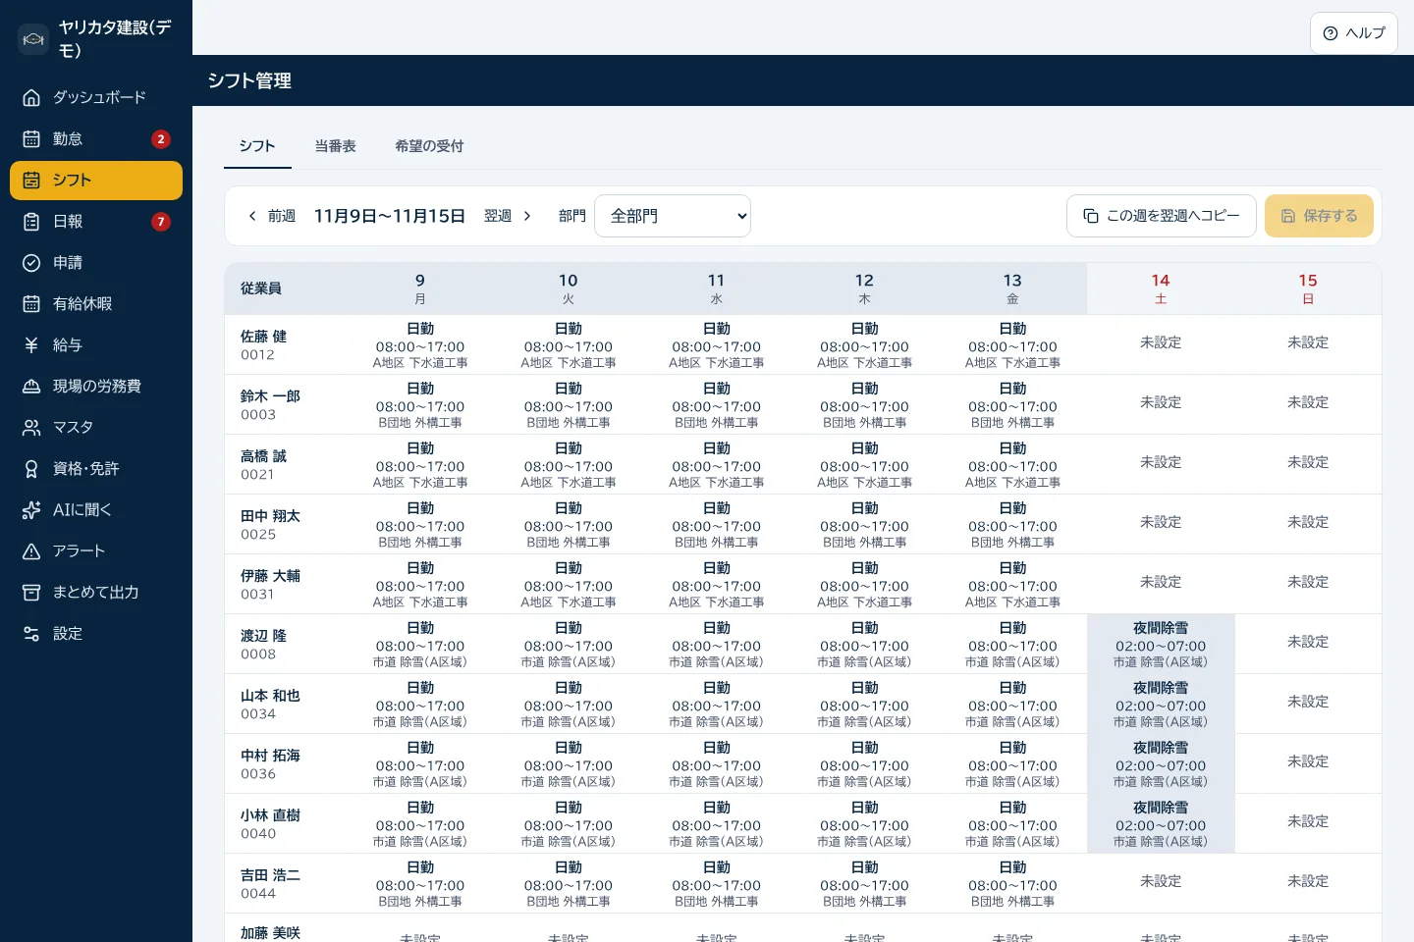
Task: Click the date range 11月9日〜11月15日
Action: pos(390,216)
